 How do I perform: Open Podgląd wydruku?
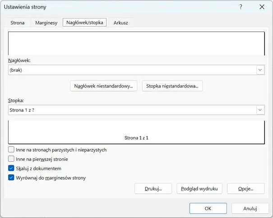pos(199,189)
